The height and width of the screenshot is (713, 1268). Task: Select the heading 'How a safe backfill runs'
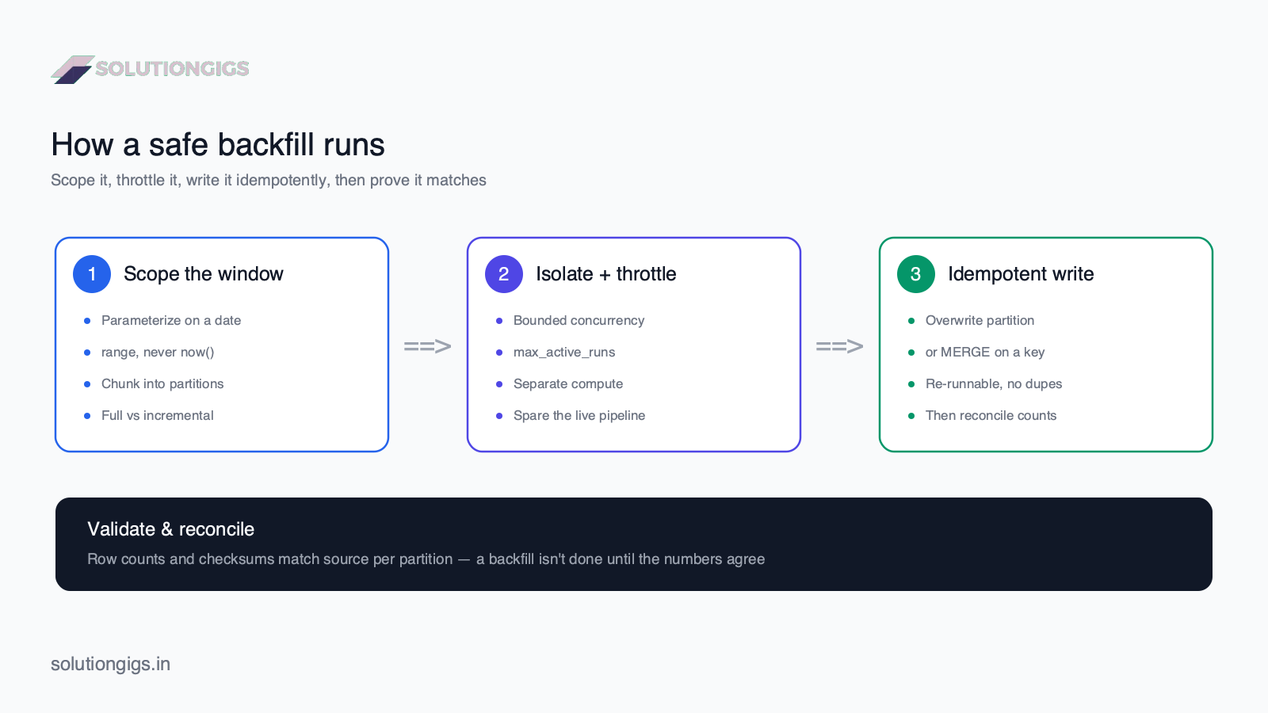pyautogui.click(x=218, y=145)
